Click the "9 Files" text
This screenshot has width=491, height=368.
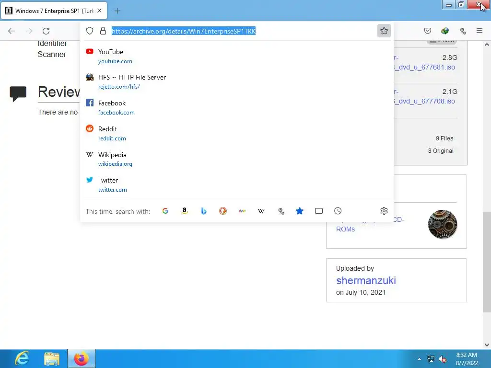(444, 138)
